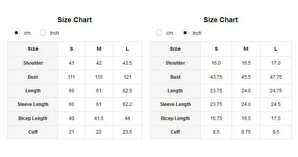Click the Sleeve Length label in left chart
298x157 pixels.
pos(33,104)
